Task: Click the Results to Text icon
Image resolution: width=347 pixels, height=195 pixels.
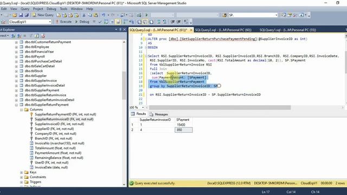Action: pyautogui.click(x=139, y=22)
